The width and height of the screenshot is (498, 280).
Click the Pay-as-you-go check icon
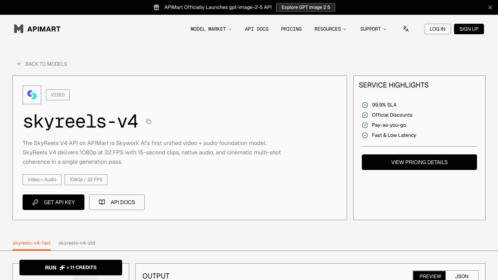(365, 125)
